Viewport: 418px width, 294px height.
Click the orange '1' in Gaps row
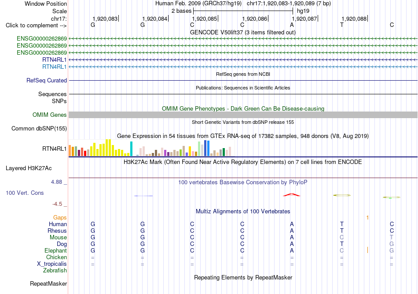(367, 218)
